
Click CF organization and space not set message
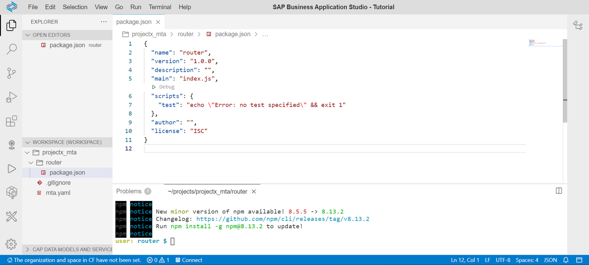(74, 260)
